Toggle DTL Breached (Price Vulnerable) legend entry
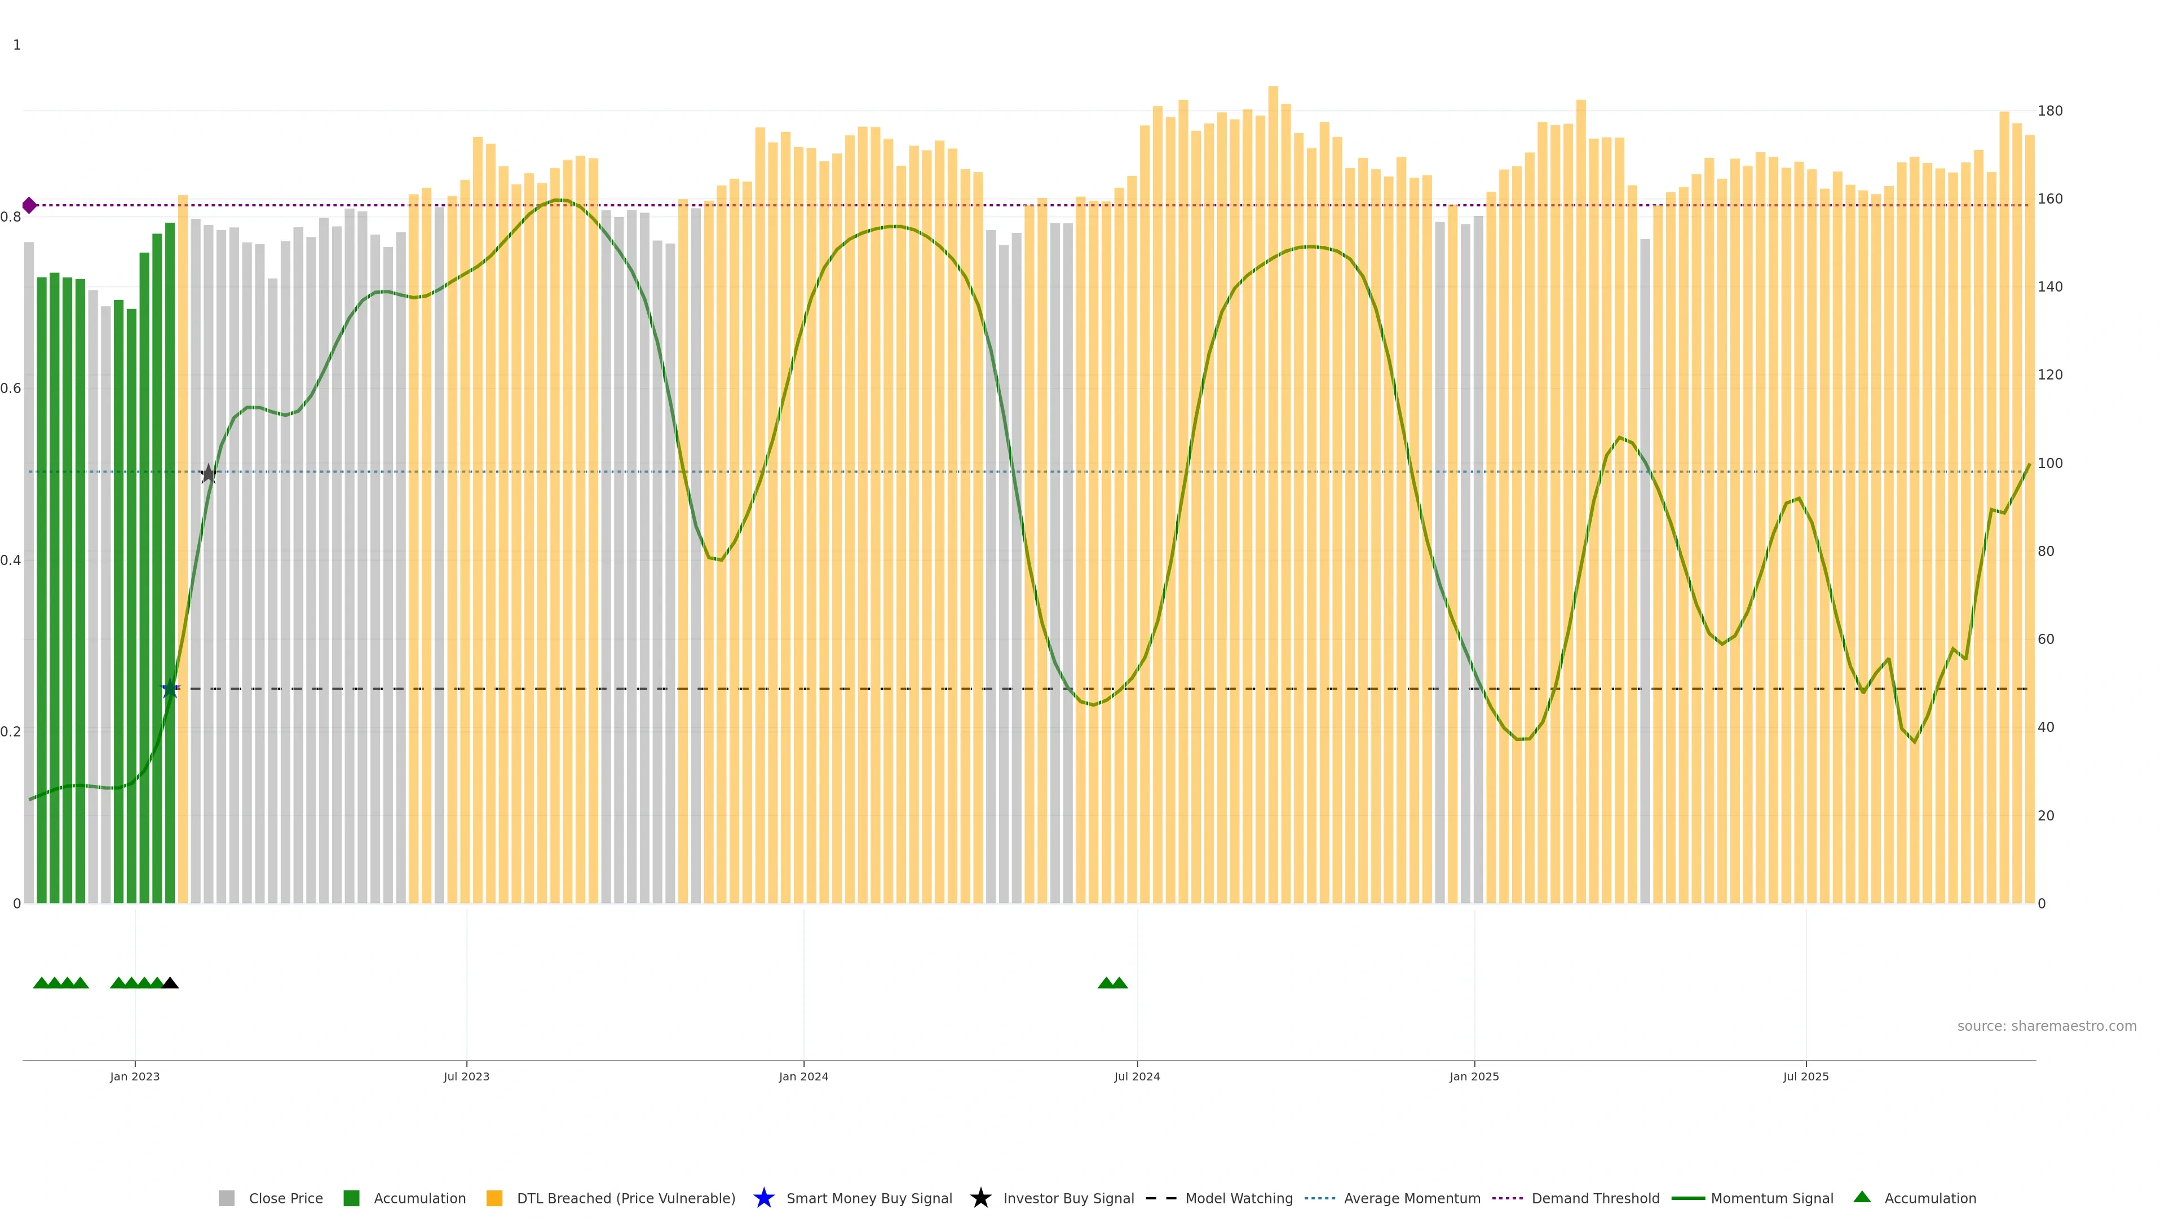 coord(625,1199)
